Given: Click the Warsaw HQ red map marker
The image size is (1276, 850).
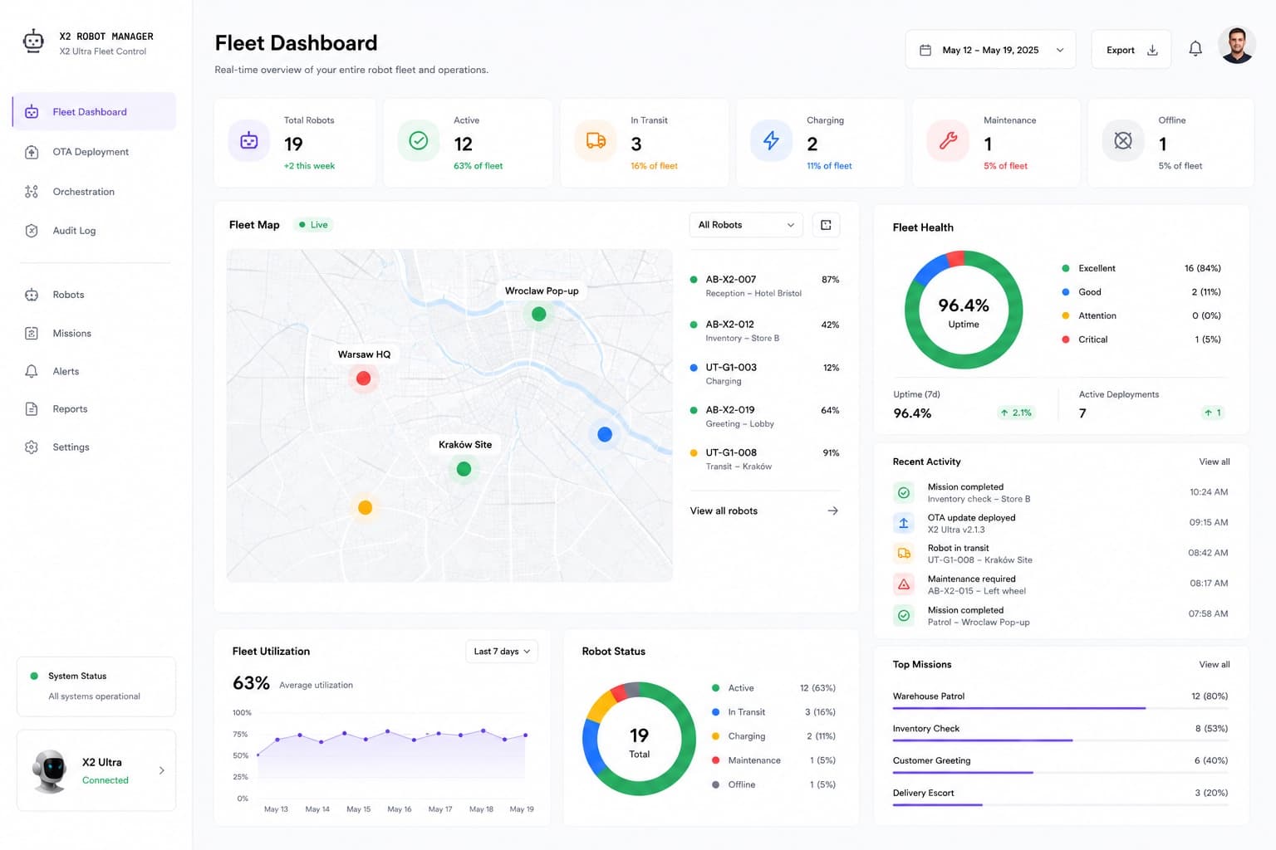Looking at the screenshot, I should click(363, 379).
